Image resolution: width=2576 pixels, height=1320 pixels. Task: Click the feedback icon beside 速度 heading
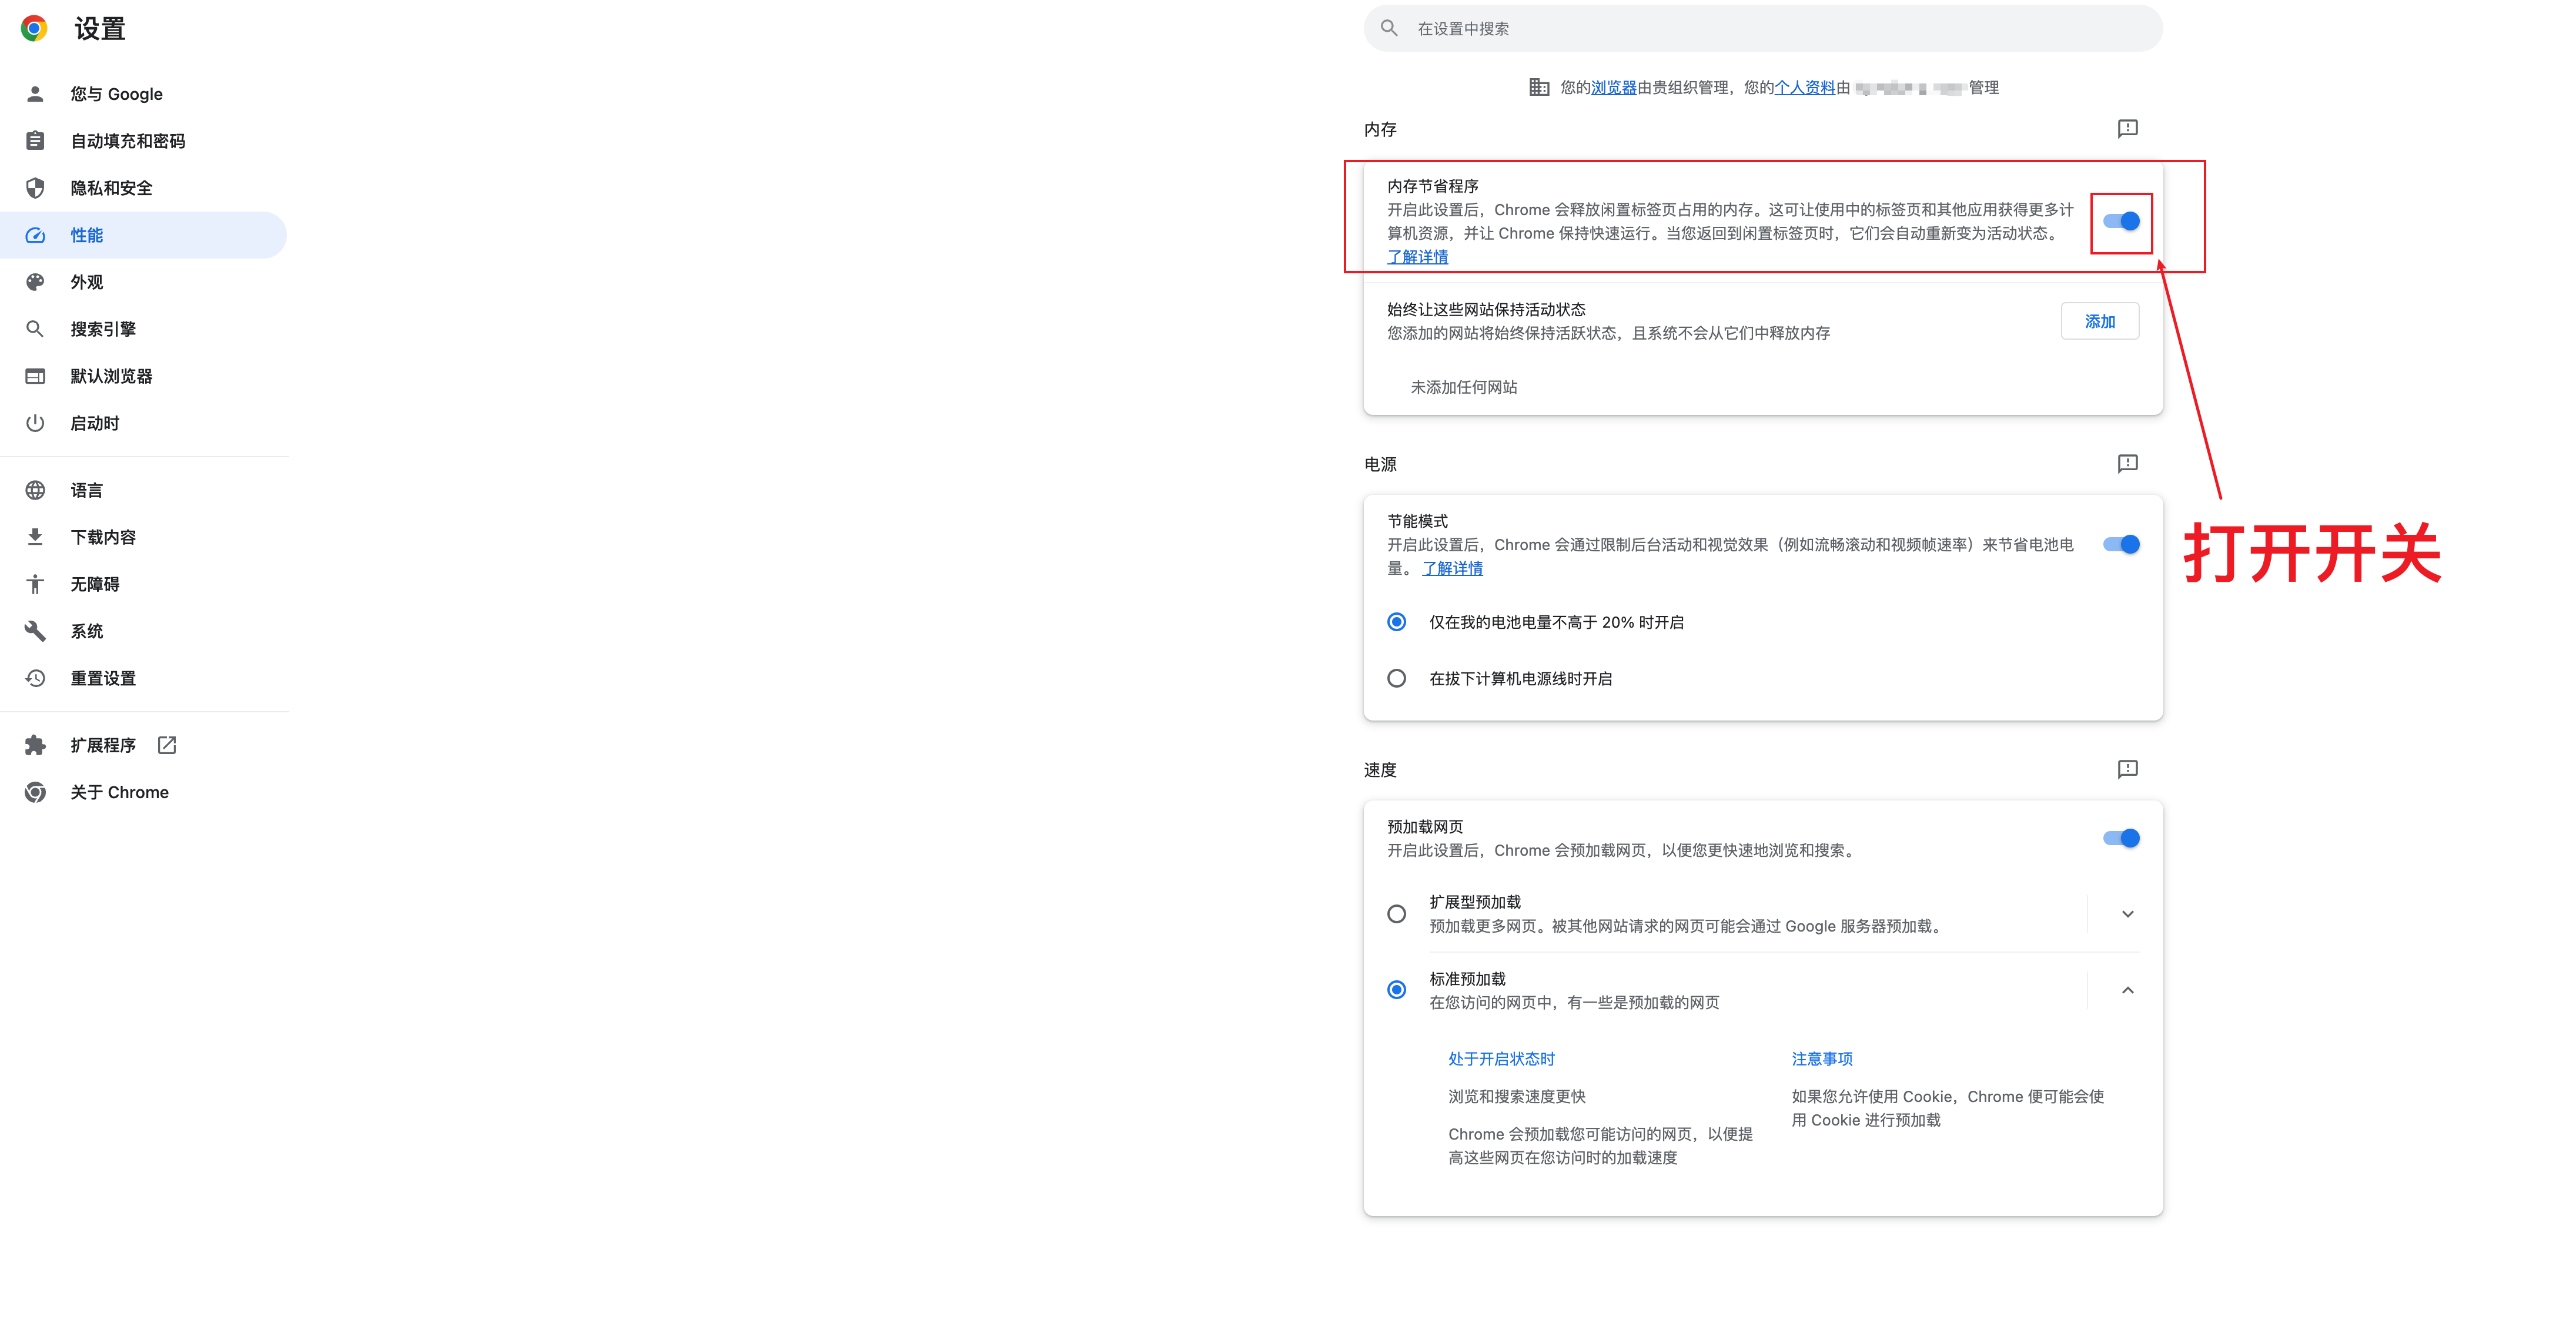2127,769
